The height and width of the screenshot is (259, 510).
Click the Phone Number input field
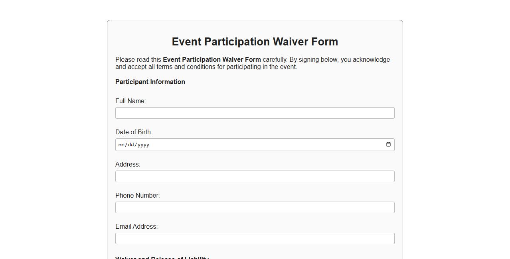click(255, 207)
